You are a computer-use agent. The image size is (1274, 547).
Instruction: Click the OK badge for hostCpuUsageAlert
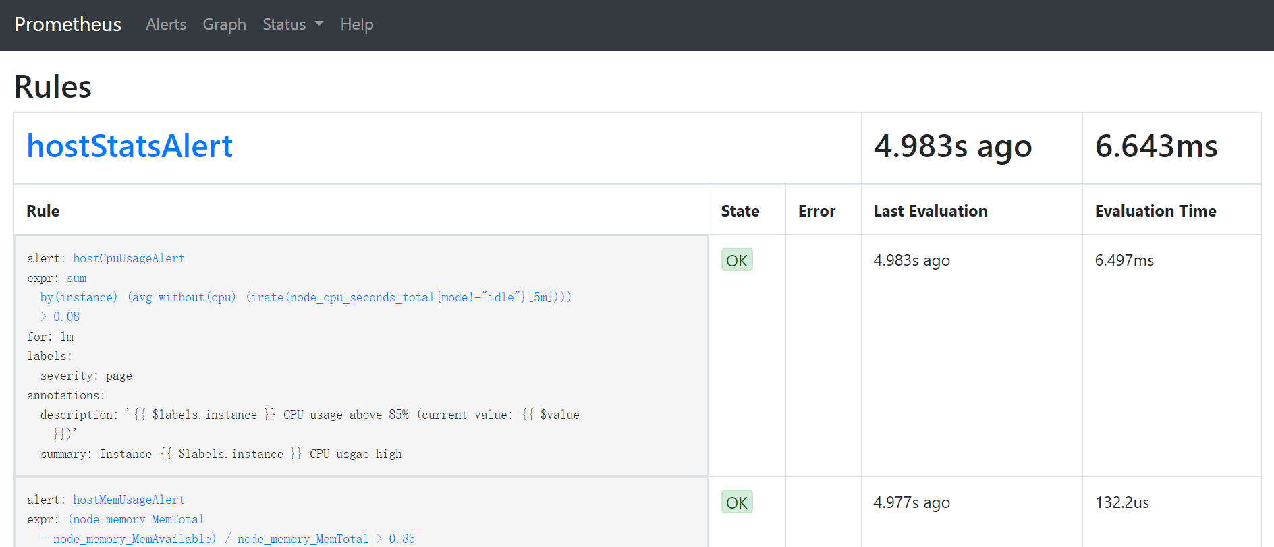736,260
